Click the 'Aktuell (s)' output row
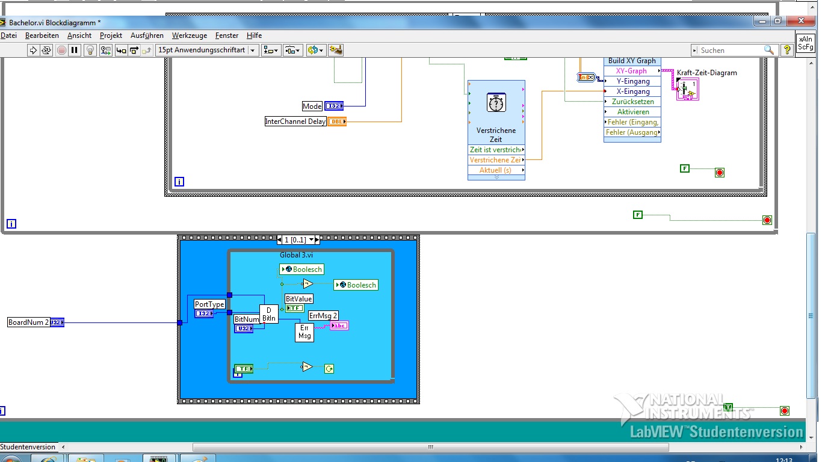Viewport: 822px width, 462px height. [496, 170]
